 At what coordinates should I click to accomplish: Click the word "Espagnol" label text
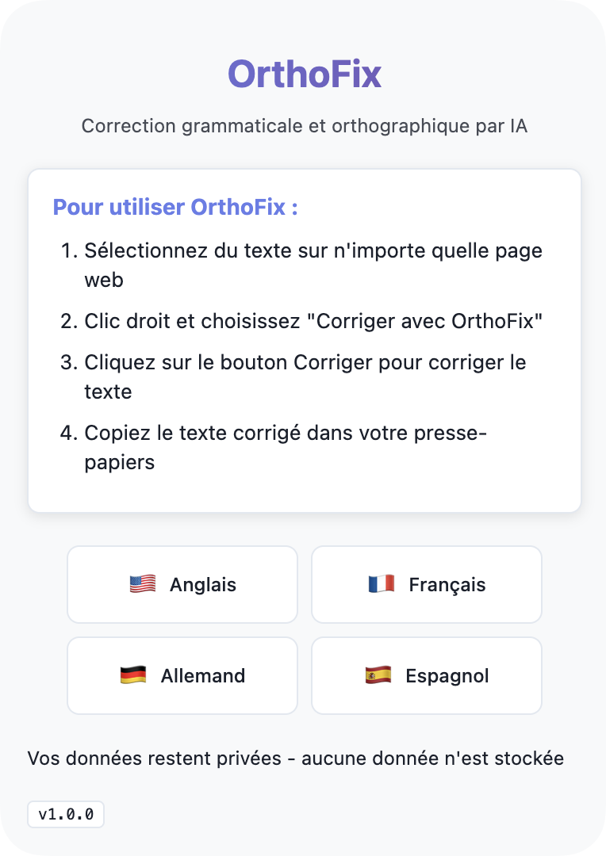[x=447, y=676]
